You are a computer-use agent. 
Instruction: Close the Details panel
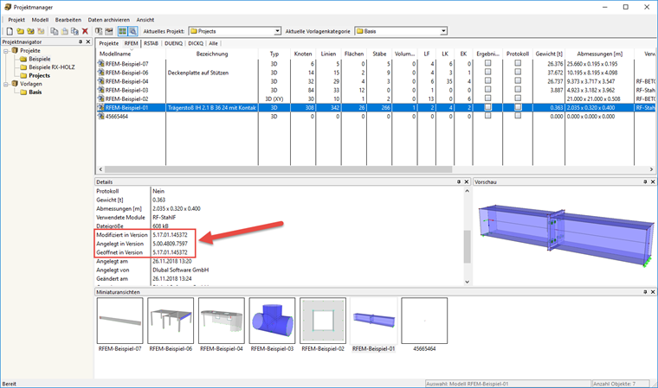tap(466, 181)
